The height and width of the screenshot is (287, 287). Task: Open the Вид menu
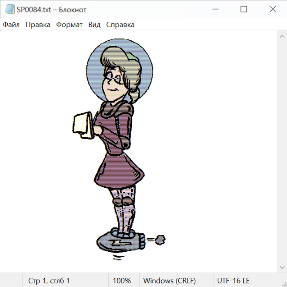tap(94, 25)
